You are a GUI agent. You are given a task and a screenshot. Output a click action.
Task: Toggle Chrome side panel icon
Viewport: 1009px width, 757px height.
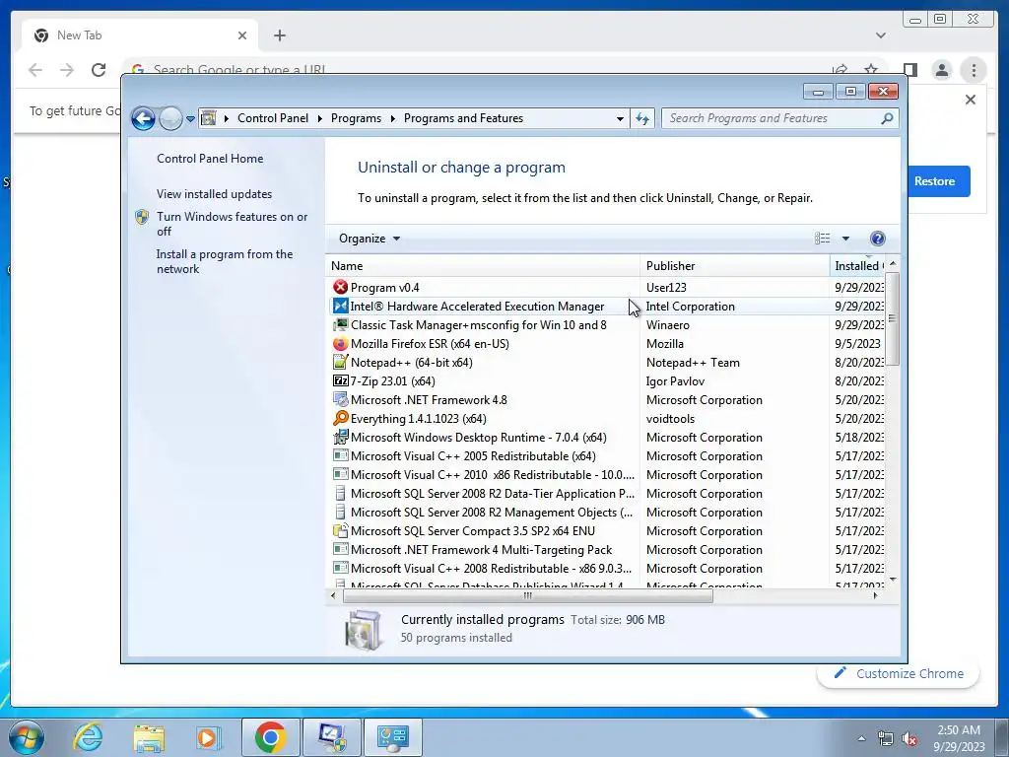909,70
